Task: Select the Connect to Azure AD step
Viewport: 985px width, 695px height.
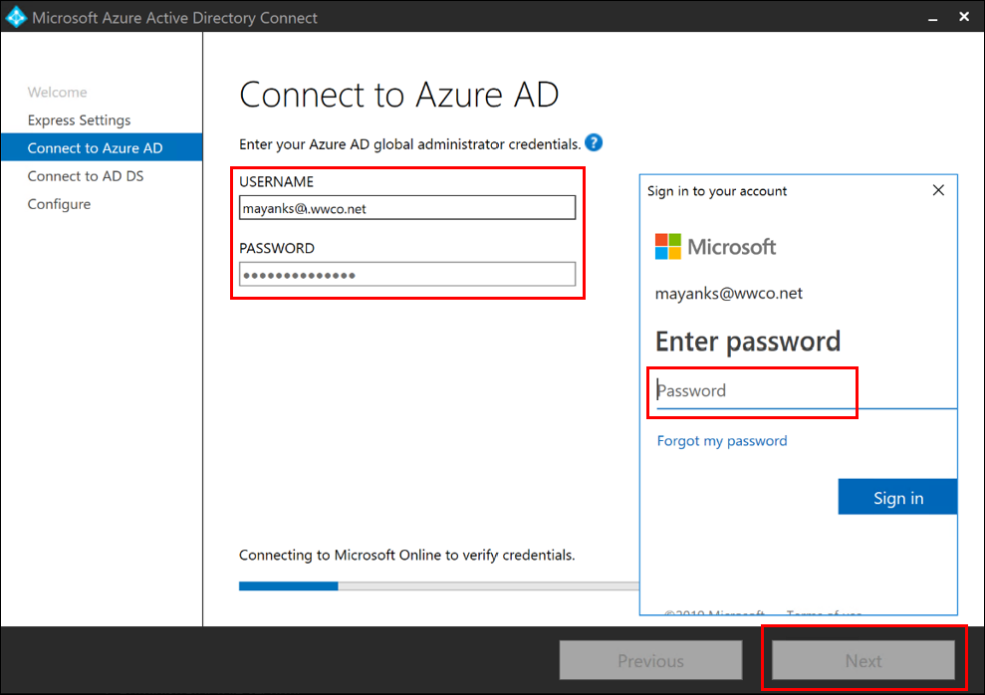Action: (x=95, y=148)
